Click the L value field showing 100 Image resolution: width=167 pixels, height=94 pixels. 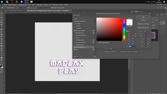pos(145,31)
